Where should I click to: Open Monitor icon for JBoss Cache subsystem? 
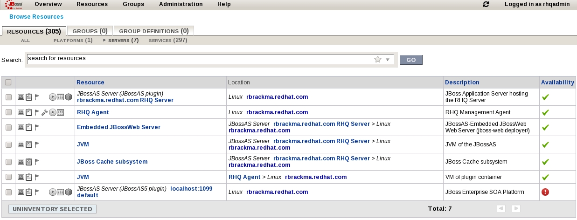[21, 162]
